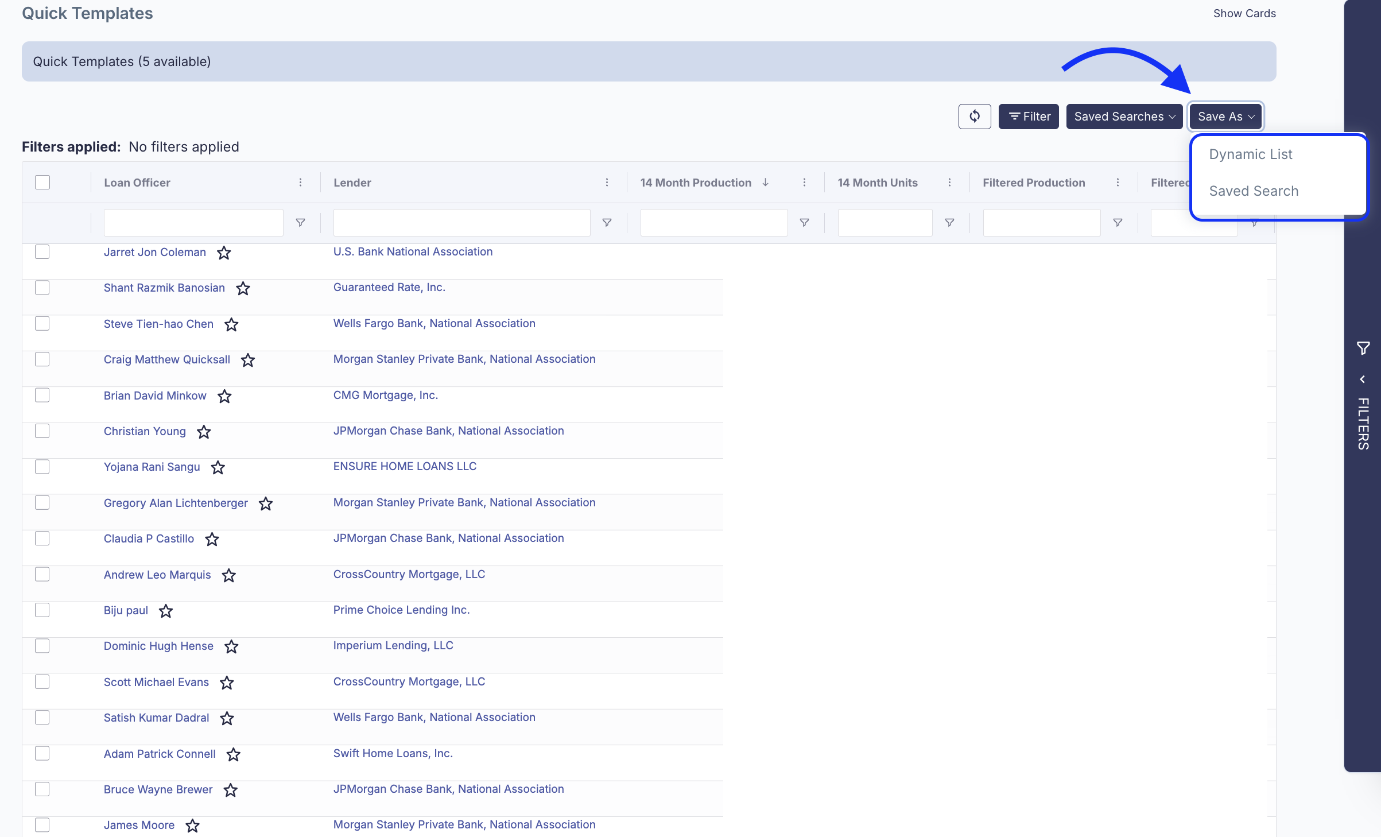Check the Biju paul row
The width and height of the screenshot is (1381, 837).
click(x=42, y=610)
